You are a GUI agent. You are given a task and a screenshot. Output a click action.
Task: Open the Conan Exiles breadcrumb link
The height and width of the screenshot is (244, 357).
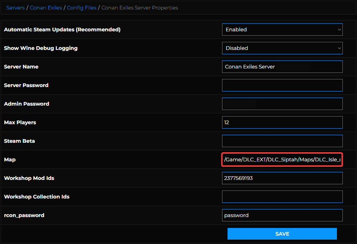[46, 8]
